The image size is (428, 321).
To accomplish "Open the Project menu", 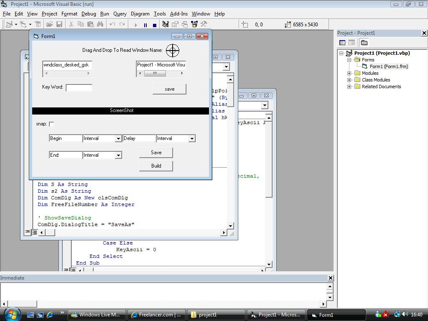I will (49, 14).
